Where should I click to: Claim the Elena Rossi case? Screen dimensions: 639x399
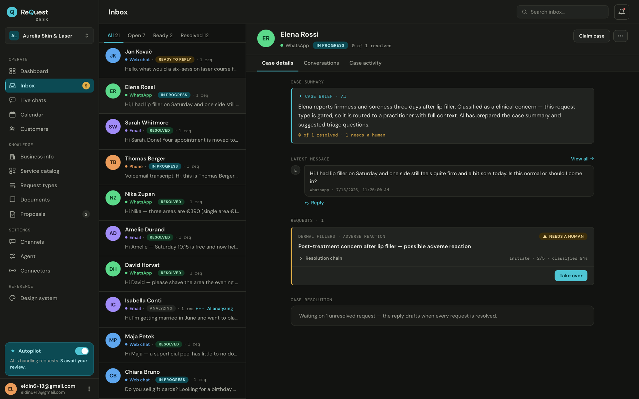pos(591,36)
